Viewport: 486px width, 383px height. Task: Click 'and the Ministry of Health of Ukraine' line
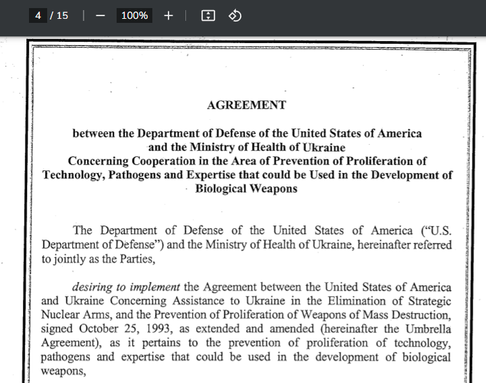(x=247, y=147)
